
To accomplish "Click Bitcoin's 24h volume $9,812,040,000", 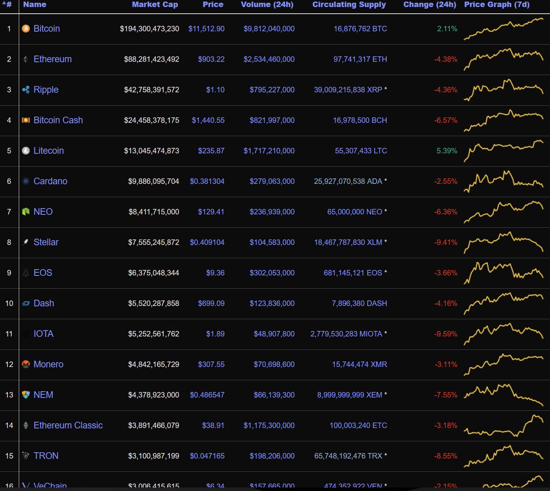I will coord(269,29).
